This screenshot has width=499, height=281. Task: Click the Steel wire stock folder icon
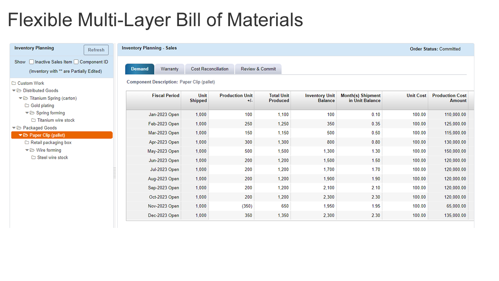[x=34, y=158]
